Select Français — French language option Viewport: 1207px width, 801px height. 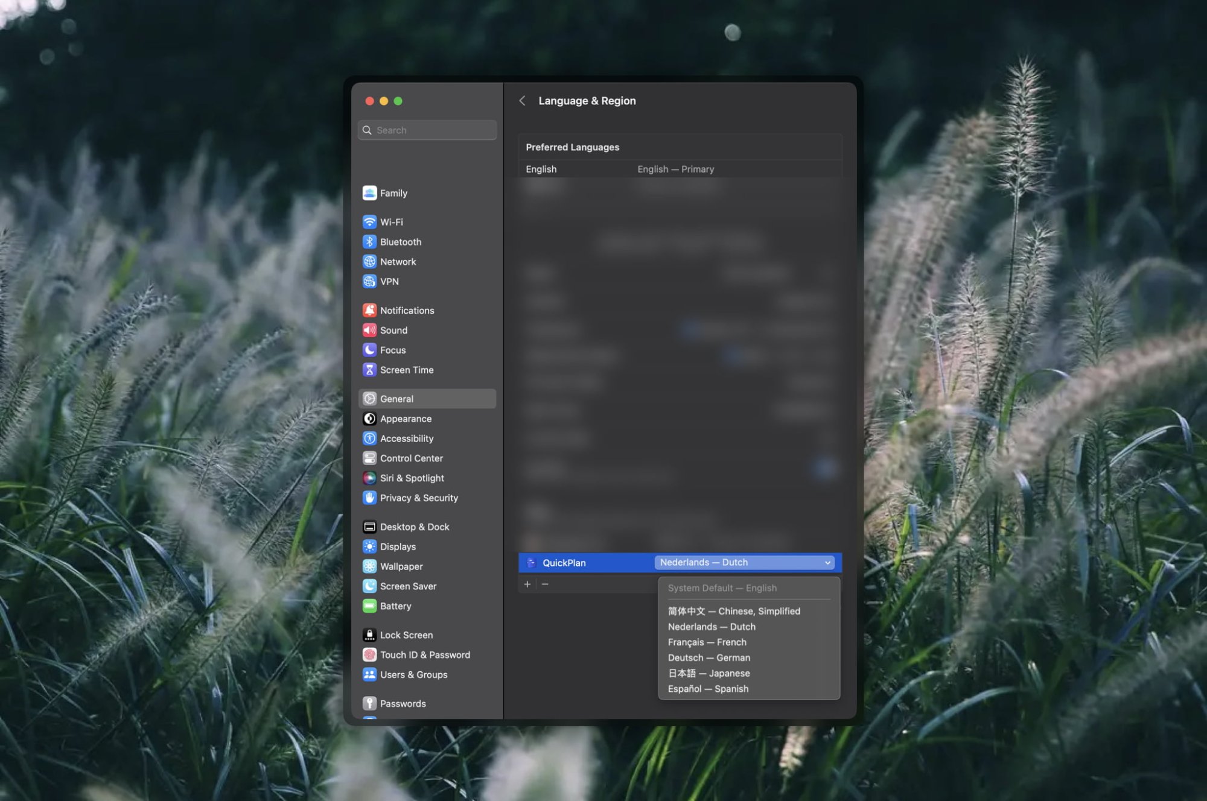pyautogui.click(x=706, y=642)
